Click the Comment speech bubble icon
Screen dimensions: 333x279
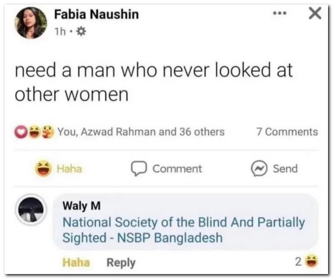point(137,169)
